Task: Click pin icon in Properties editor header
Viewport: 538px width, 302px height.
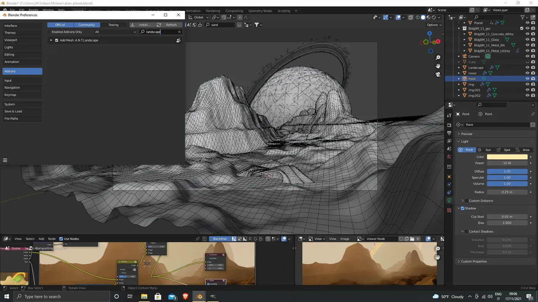Action: point(533,114)
